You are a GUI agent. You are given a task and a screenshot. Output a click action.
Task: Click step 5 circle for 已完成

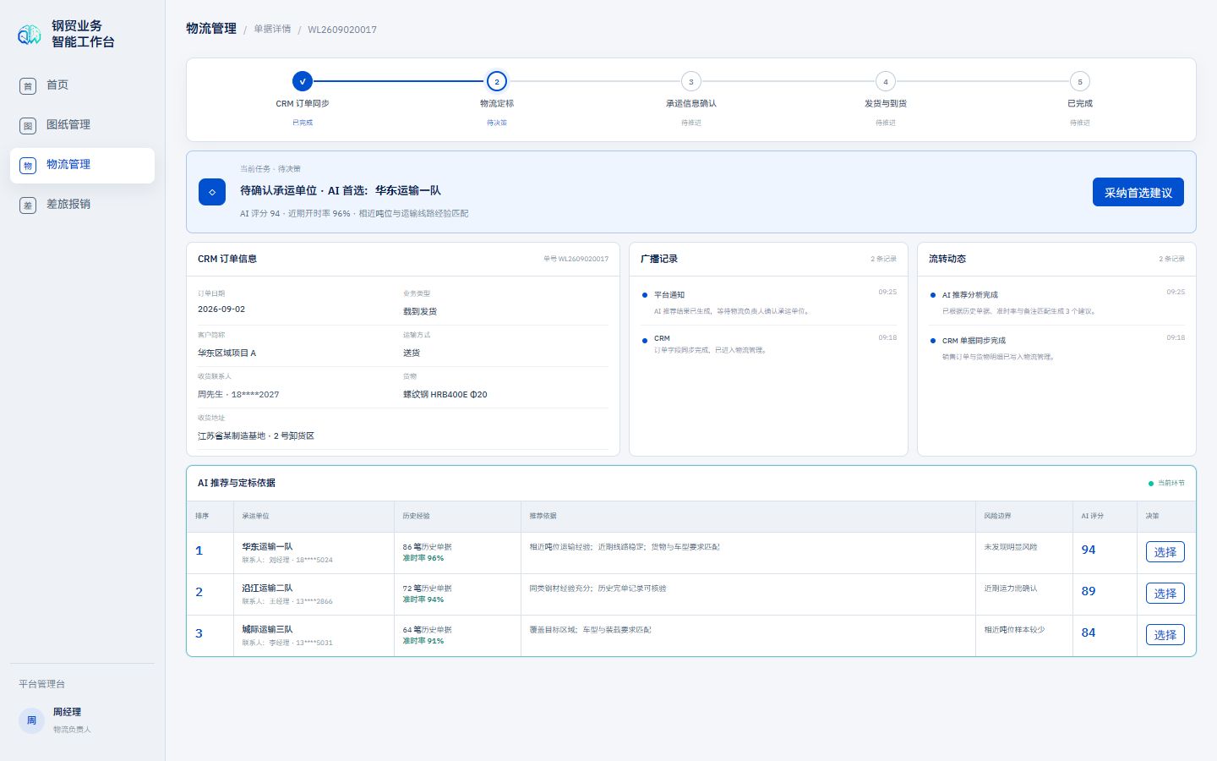click(1080, 81)
